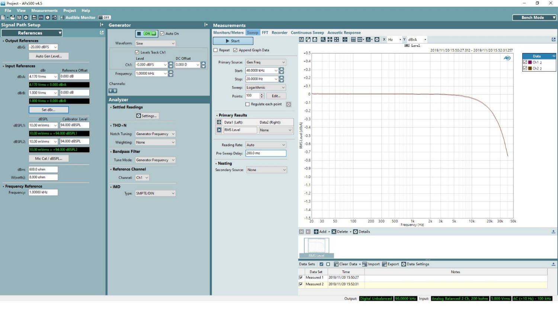Viewport: 558px width, 310px height.
Task: Switch to the FFT tab
Action: (x=265, y=33)
